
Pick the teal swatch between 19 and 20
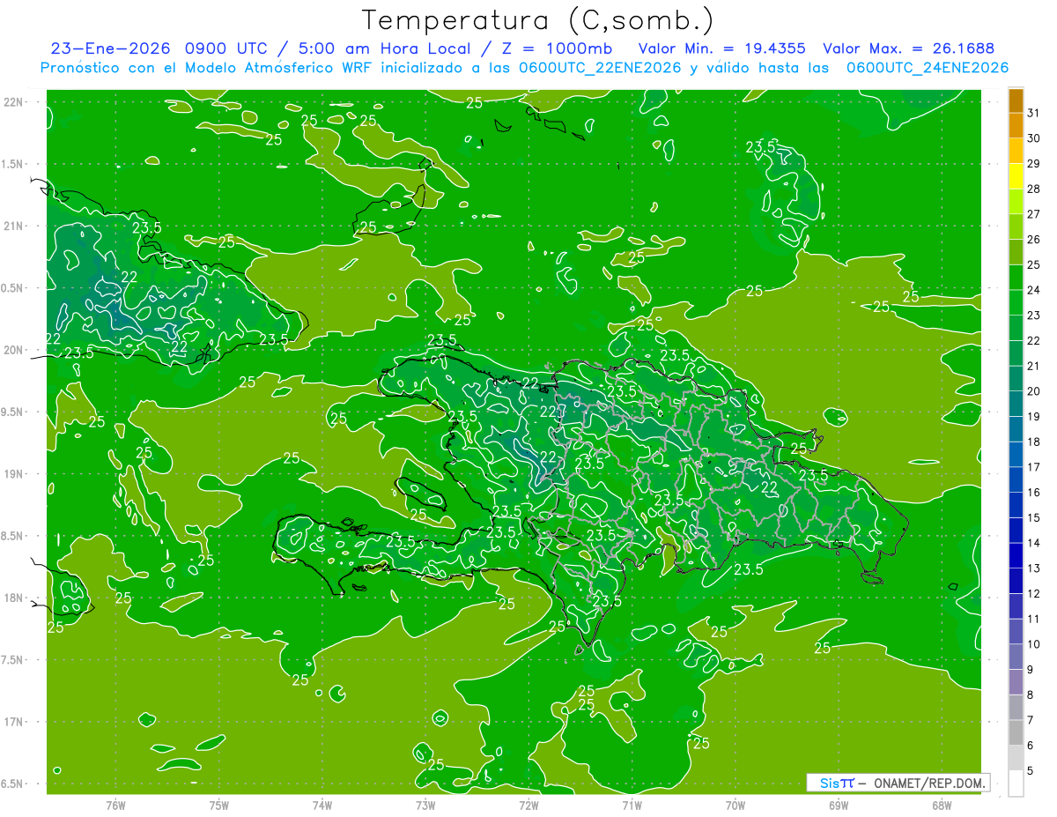click(1016, 404)
